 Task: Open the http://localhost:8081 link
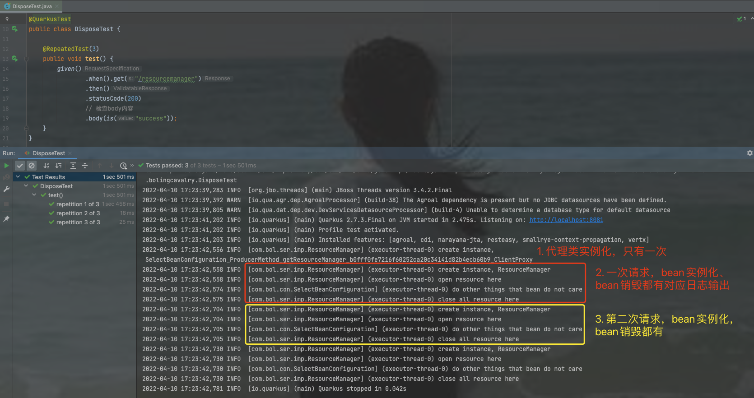[x=566, y=220]
